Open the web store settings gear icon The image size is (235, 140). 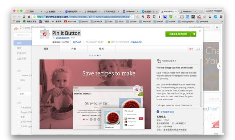[x=217, y=27]
